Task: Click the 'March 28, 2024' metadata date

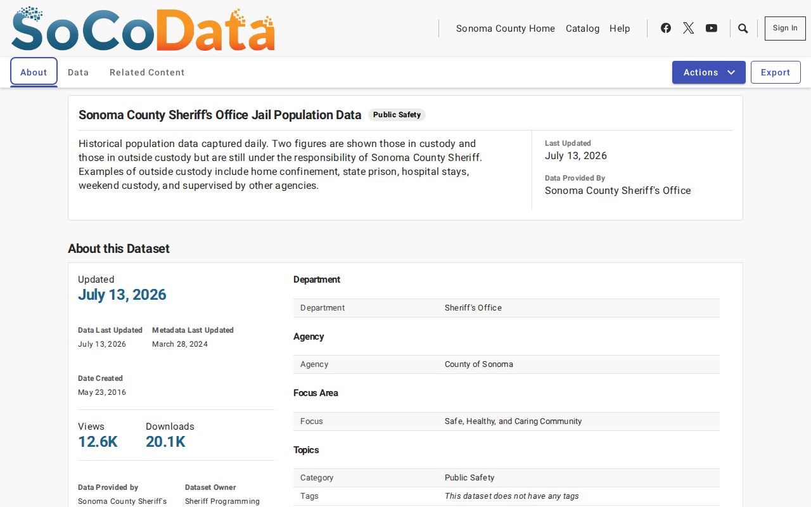Action: (180, 344)
